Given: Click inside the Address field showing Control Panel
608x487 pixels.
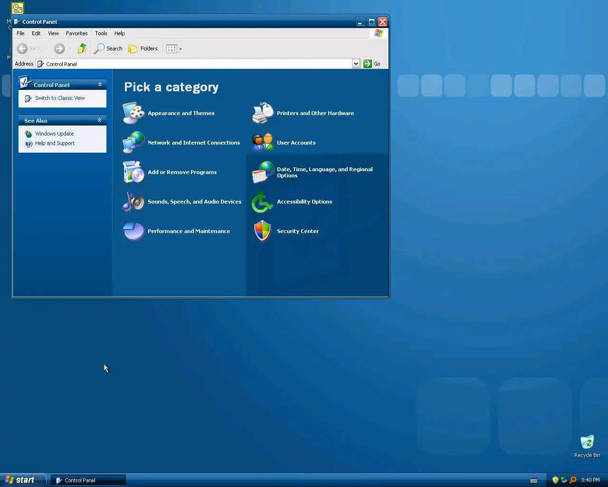Looking at the screenshot, I should point(194,64).
